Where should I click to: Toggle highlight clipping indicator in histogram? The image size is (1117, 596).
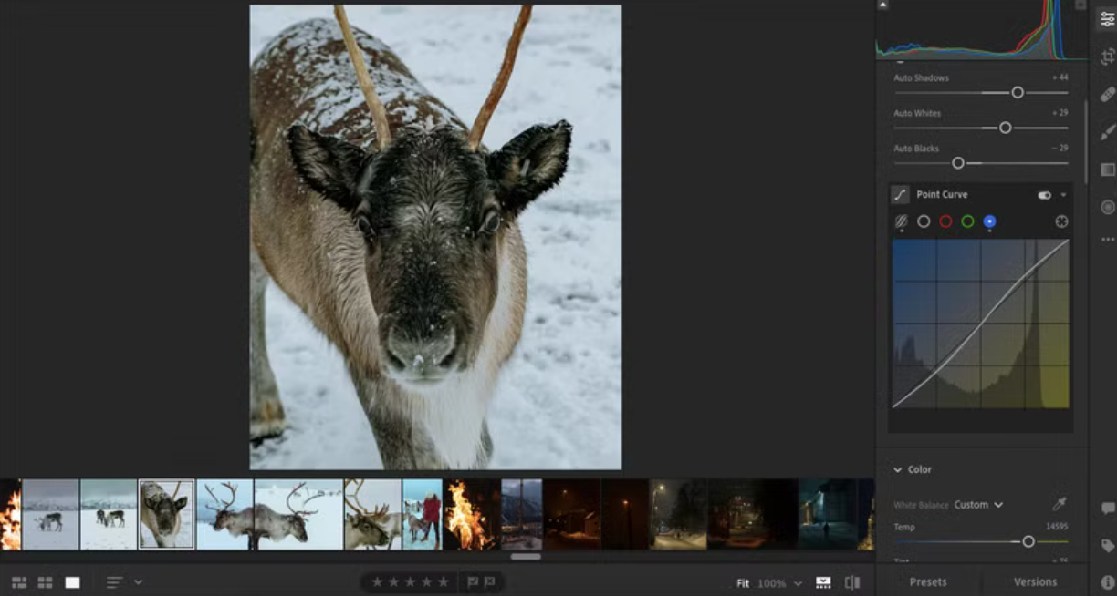1080,5
